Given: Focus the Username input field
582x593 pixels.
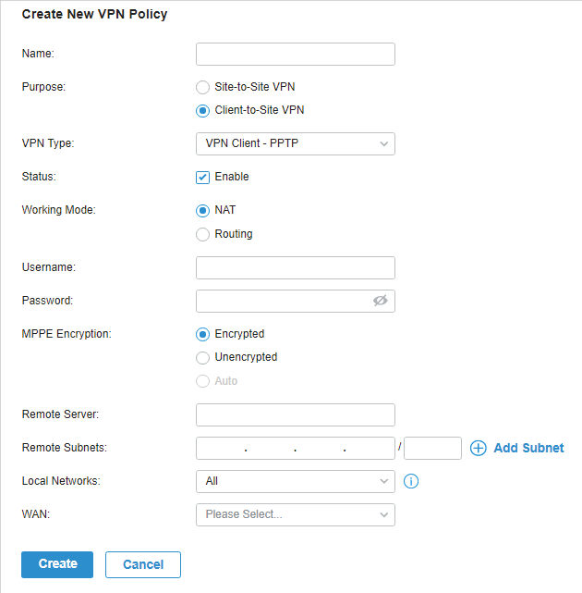Looking at the screenshot, I should 296,267.
